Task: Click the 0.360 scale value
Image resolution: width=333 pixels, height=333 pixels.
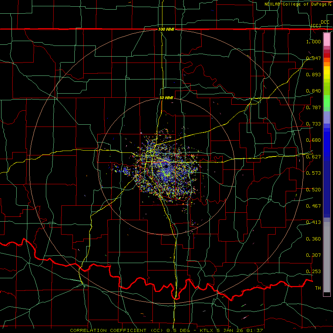Action: click(313, 239)
